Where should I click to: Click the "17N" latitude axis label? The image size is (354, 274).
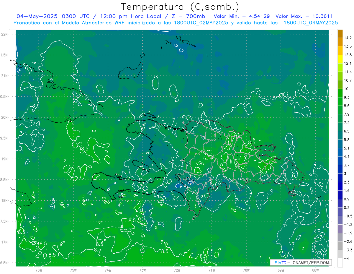pos(5,242)
